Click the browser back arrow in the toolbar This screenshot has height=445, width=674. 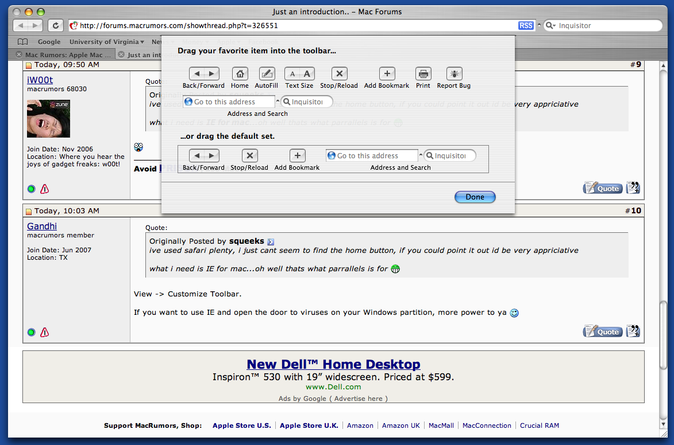20,26
